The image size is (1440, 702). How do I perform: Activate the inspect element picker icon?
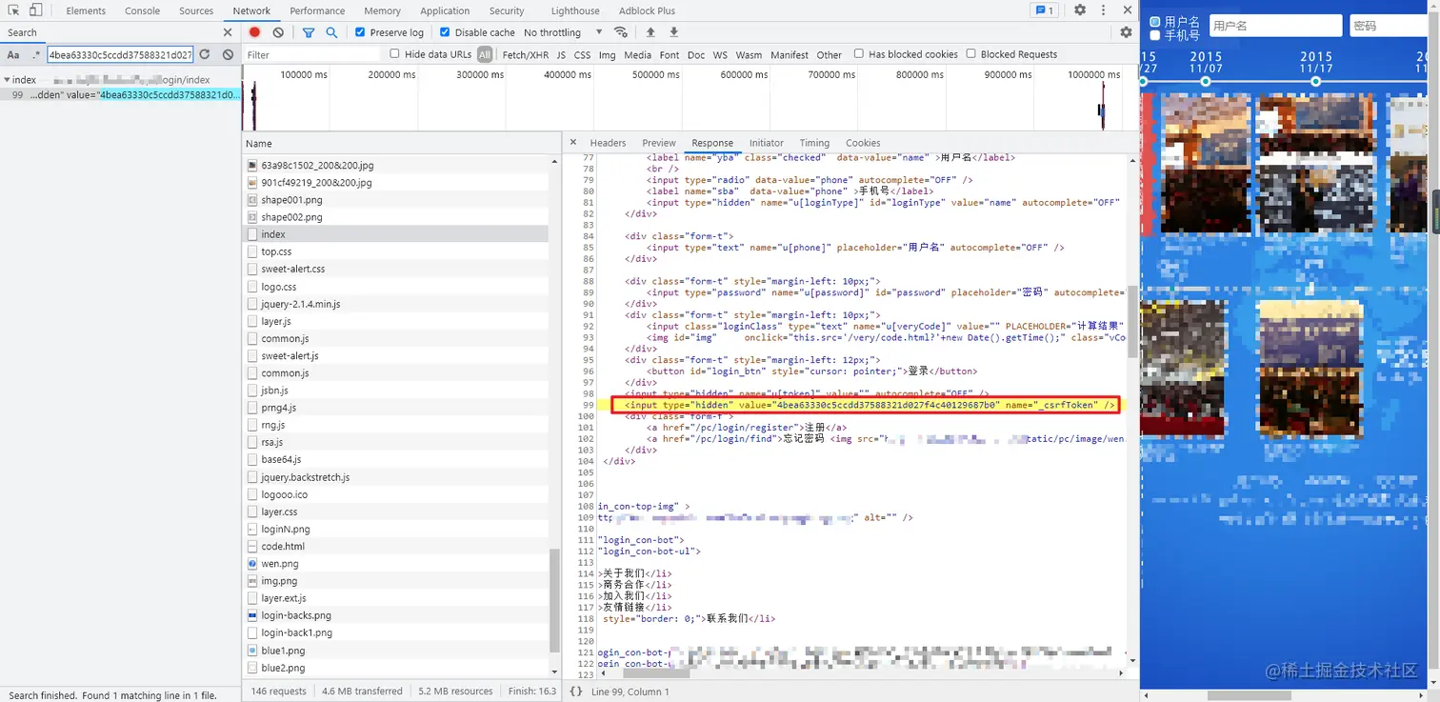tap(13, 10)
